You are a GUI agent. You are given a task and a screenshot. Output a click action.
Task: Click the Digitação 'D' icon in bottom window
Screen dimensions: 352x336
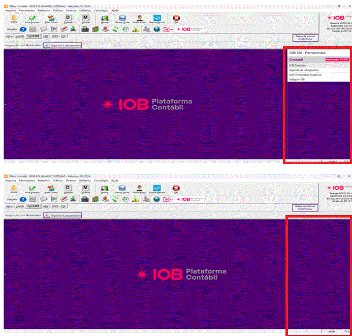pos(68,188)
